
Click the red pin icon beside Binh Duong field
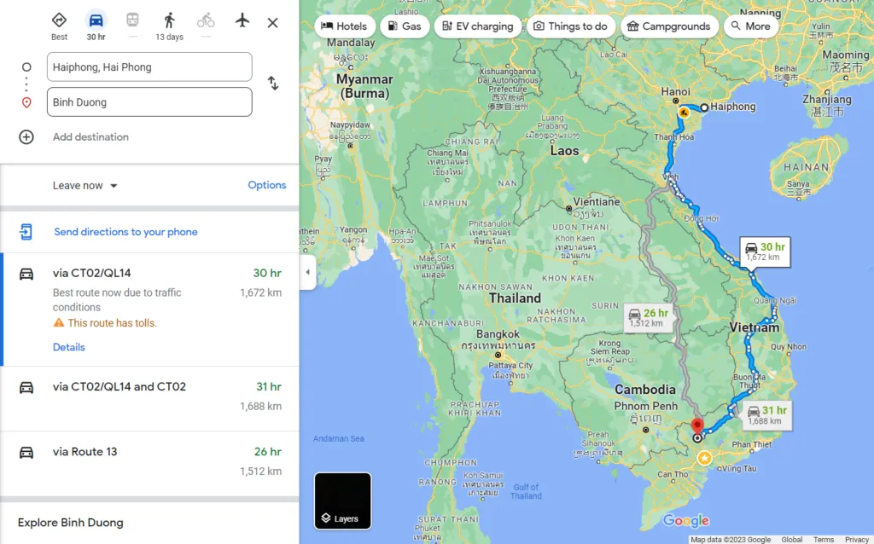(x=26, y=102)
